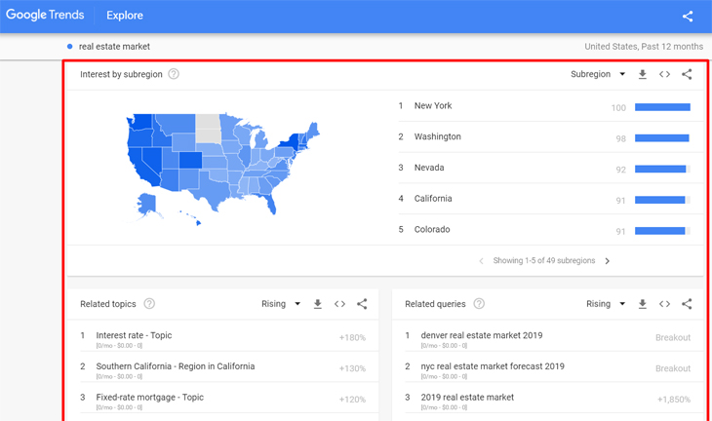This screenshot has height=421, width=712.
Task: Click the +1,850% value for 2019 real estate market
Action: point(674,400)
